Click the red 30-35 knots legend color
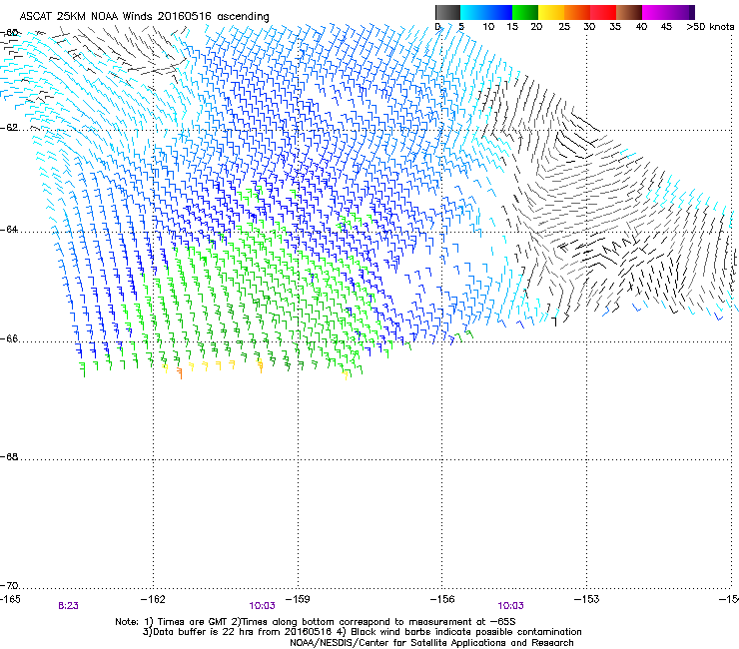Viewport: 739px width, 649px height. coord(603,12)
